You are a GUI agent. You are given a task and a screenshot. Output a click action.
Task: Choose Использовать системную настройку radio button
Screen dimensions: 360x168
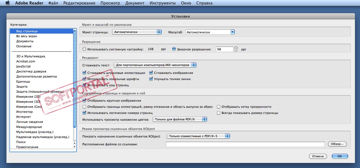click(x=85, y=49)
